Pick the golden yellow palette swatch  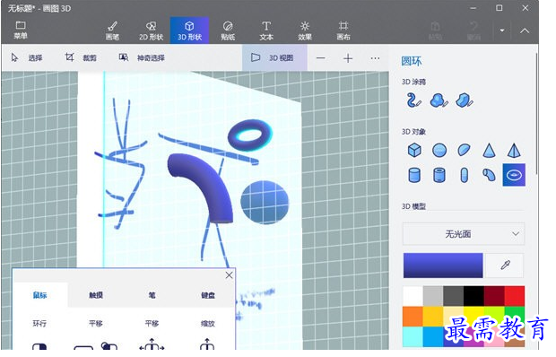tap(433, 317)
